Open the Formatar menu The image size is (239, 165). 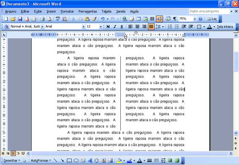coord(67,11)
